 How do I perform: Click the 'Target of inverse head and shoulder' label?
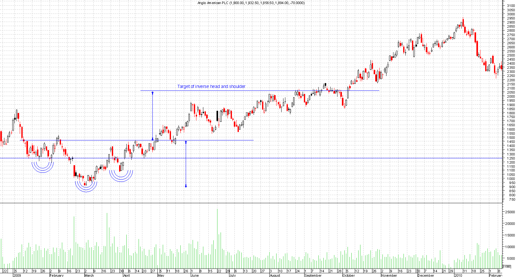211,86
